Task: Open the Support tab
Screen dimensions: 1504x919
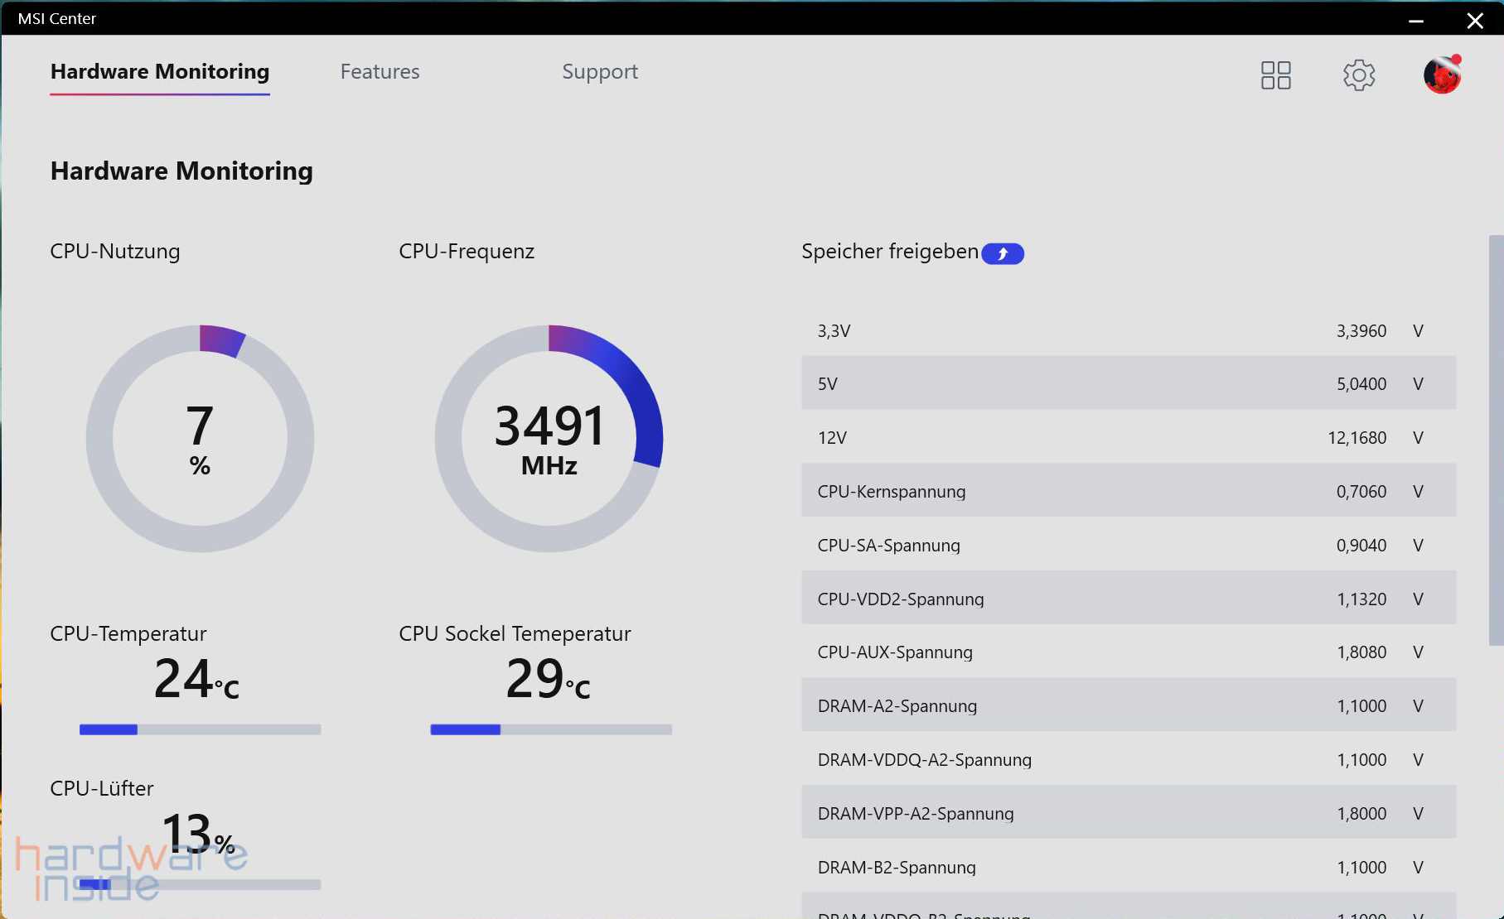Action: pyautogui.click(x=599, y=72)
